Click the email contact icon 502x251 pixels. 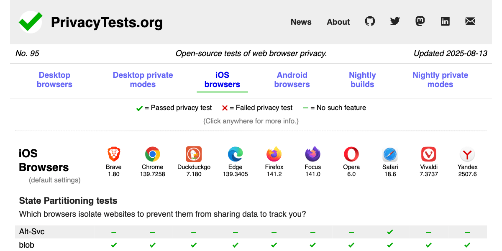[470, 21]
